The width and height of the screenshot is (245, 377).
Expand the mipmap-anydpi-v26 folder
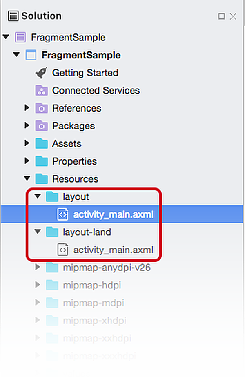(x=38, y=268)
